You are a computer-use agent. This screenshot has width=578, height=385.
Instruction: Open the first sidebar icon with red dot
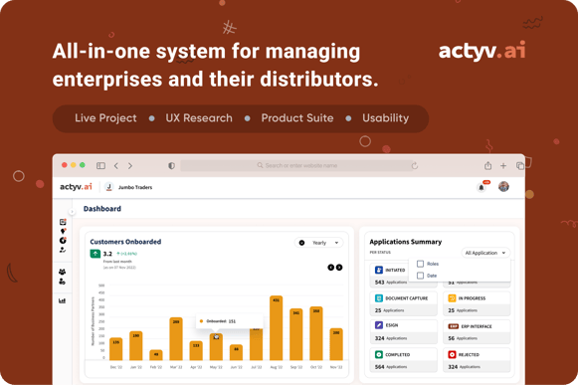point(63,222)
